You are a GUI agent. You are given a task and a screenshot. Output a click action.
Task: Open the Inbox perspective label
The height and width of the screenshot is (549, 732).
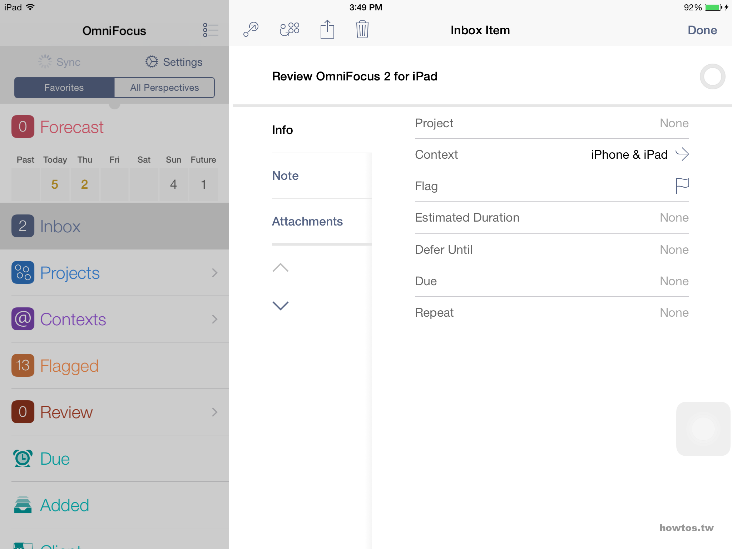tap(60, 227)
